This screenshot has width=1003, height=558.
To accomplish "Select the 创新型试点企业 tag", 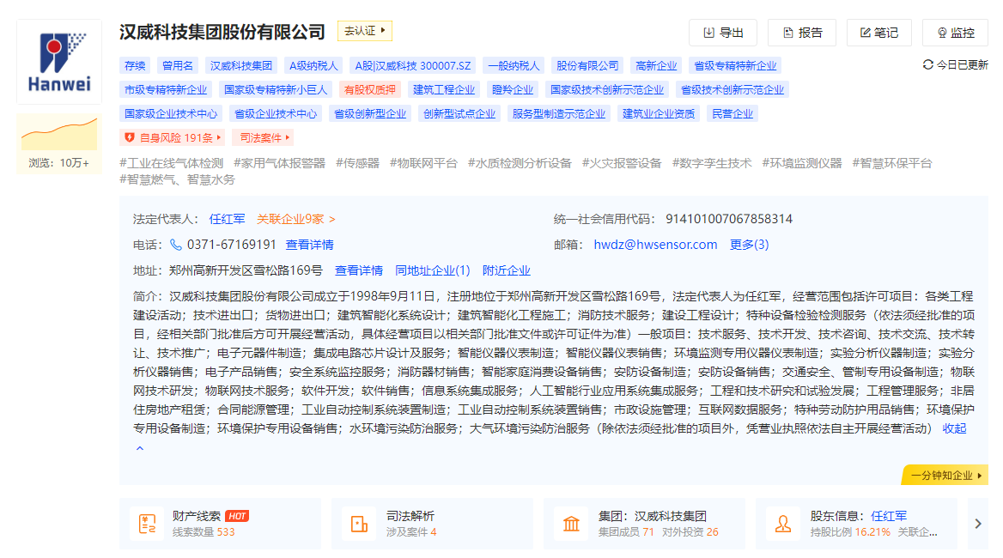I will [459, 114].
